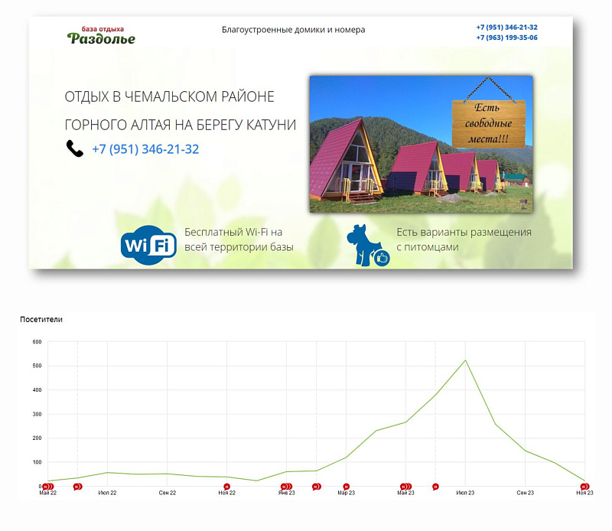Click the blue pet dog icon

point(368,246)
